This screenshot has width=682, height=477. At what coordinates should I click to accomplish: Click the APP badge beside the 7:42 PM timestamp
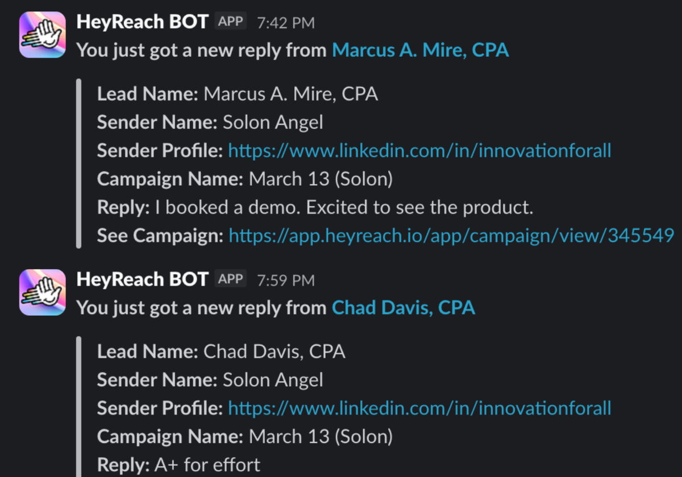click(231, 22)
